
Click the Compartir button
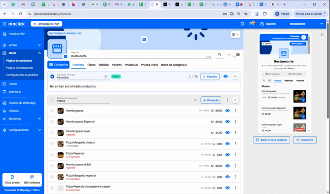(305, 140)
